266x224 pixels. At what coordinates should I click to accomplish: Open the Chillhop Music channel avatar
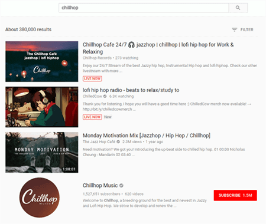(x=40, y=197)
